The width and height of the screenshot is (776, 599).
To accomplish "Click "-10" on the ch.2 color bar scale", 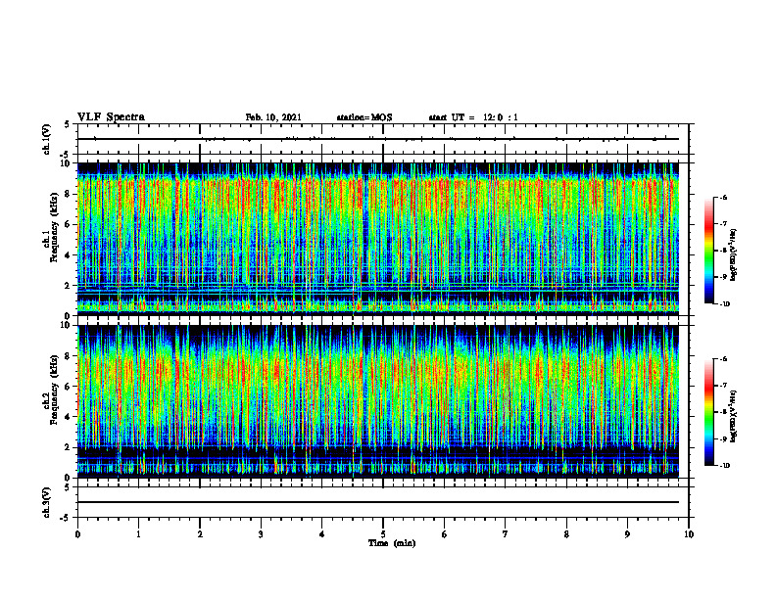I will [724, 465].
